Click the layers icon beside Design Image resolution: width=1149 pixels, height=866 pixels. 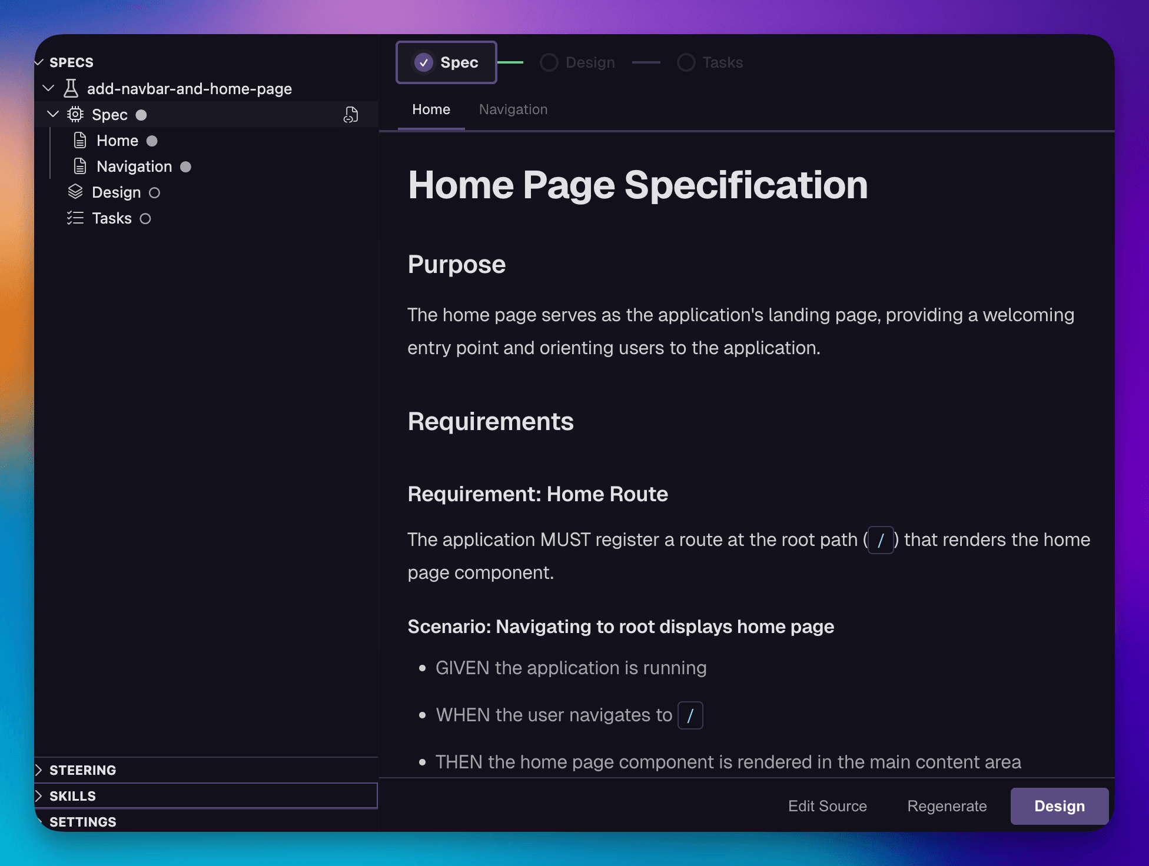click(x=75, y=192)
